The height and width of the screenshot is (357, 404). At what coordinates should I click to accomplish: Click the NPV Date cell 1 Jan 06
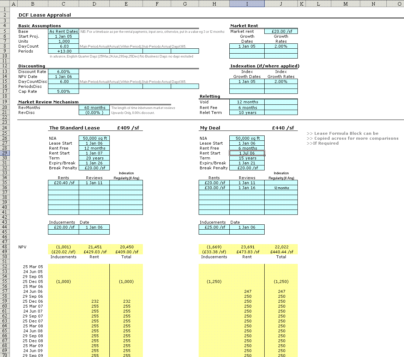pyautogui.click(x=64, y=77)
